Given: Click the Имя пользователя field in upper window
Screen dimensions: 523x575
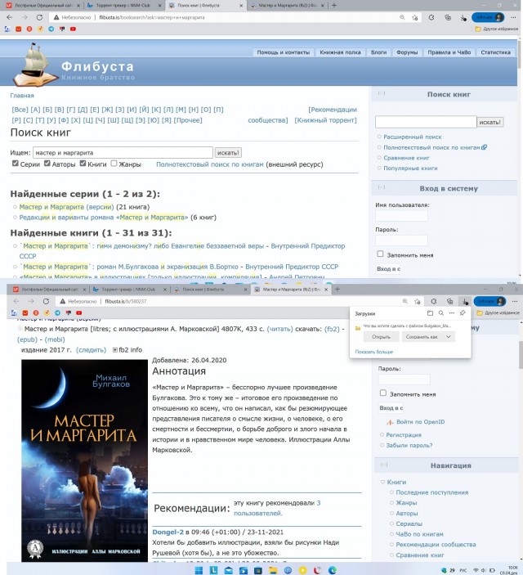Looking at the screenshot, I should pyautogui.click(x=401, y=217).
